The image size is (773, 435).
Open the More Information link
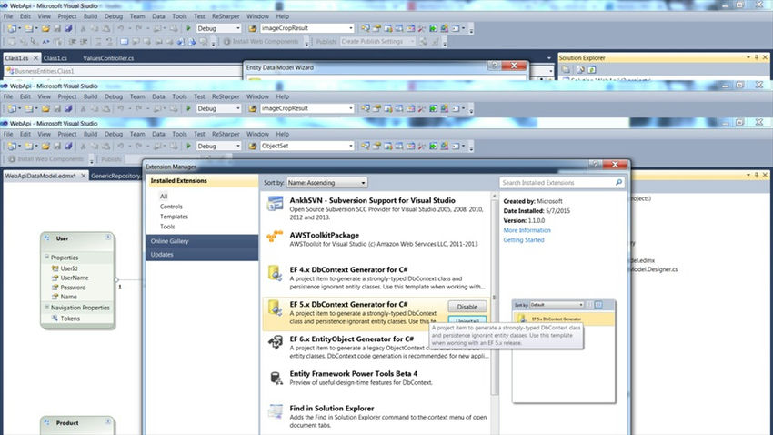pyautogui.click(x=527, y=230)
